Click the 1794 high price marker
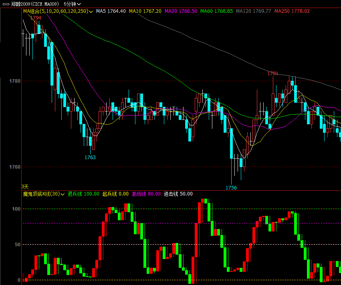 click(x=36, y=18)
